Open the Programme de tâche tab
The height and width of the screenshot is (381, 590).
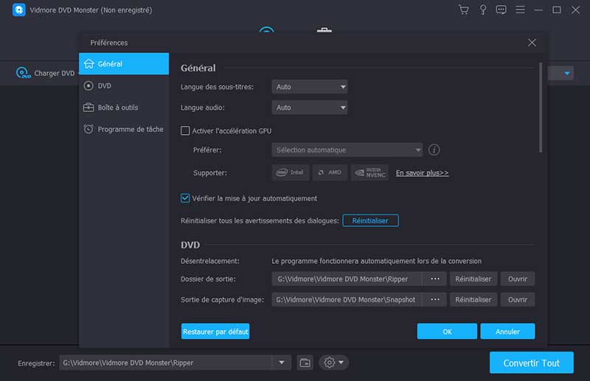click(x=130, y=129)
